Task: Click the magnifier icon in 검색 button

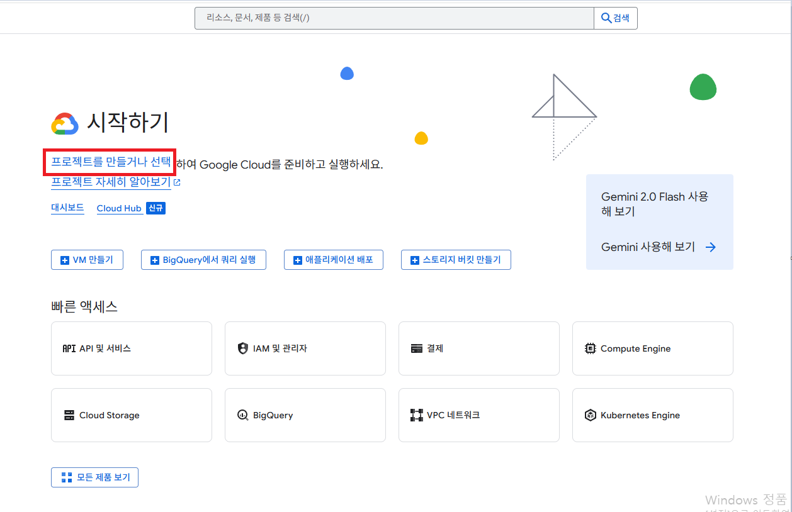Action: pyautogui.click(x=606, y=18)
